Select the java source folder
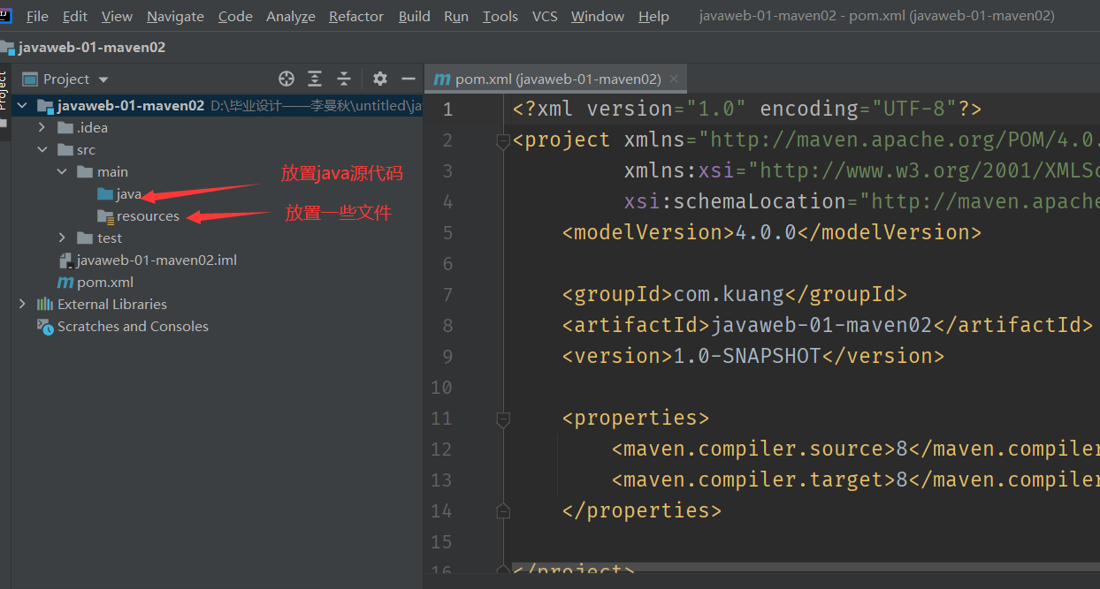Viewport: 1100px width, 589px height. tap(128, 194)
